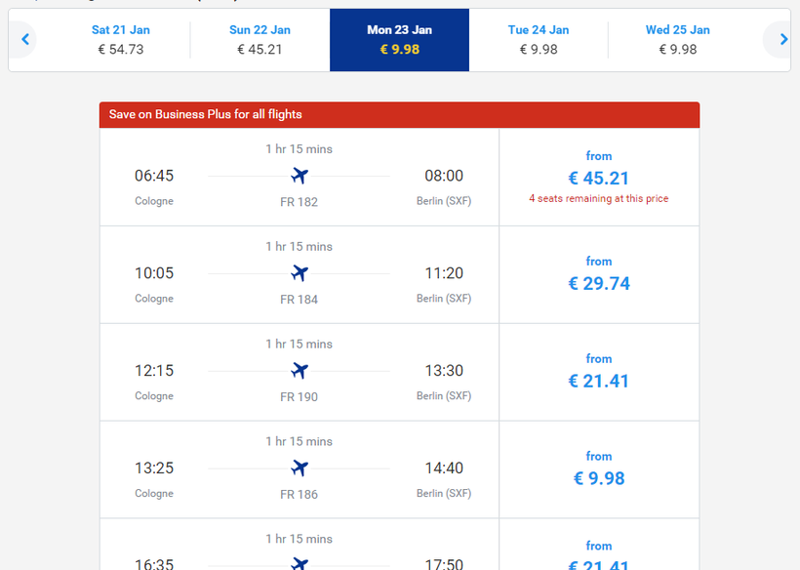Select the Sun 22 Jan date tab

click(x=260, y=40)
